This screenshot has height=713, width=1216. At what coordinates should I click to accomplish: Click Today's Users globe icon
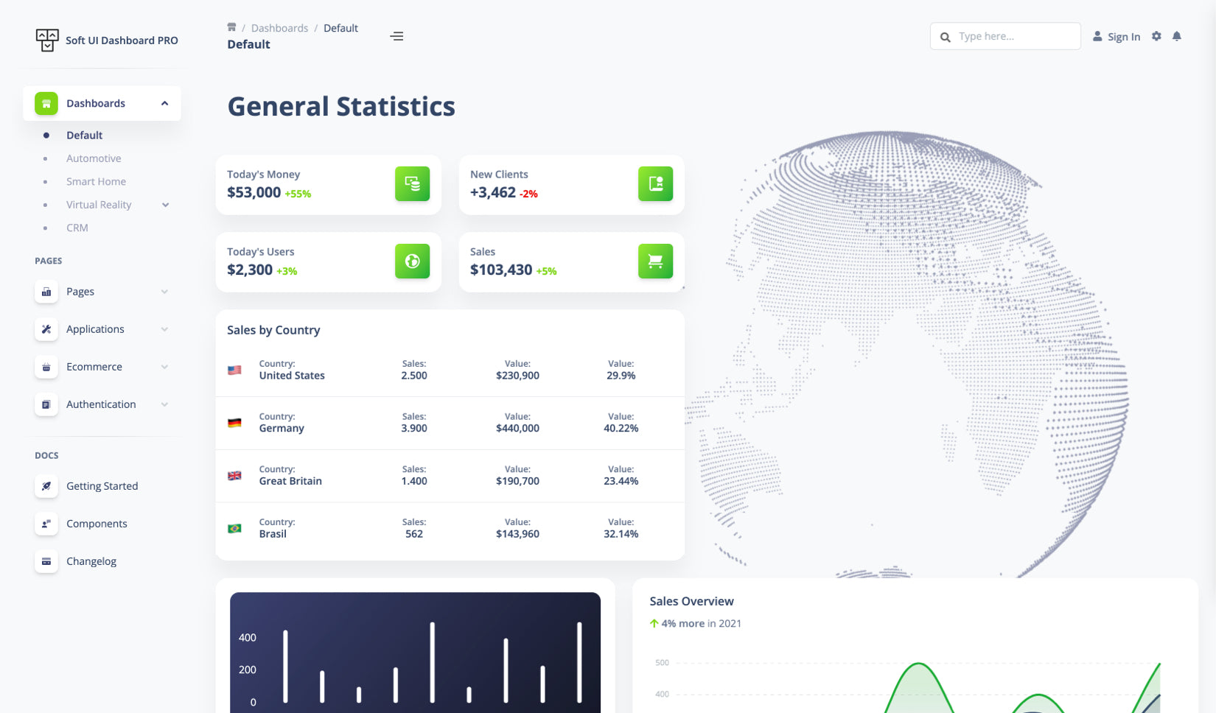413,261
